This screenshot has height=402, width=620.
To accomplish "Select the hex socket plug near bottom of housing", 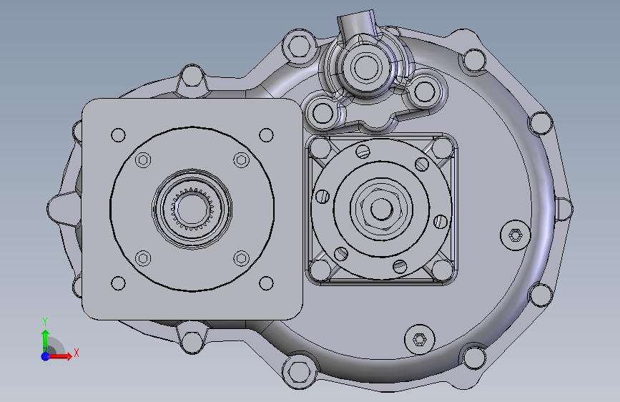I will [420, 340].
